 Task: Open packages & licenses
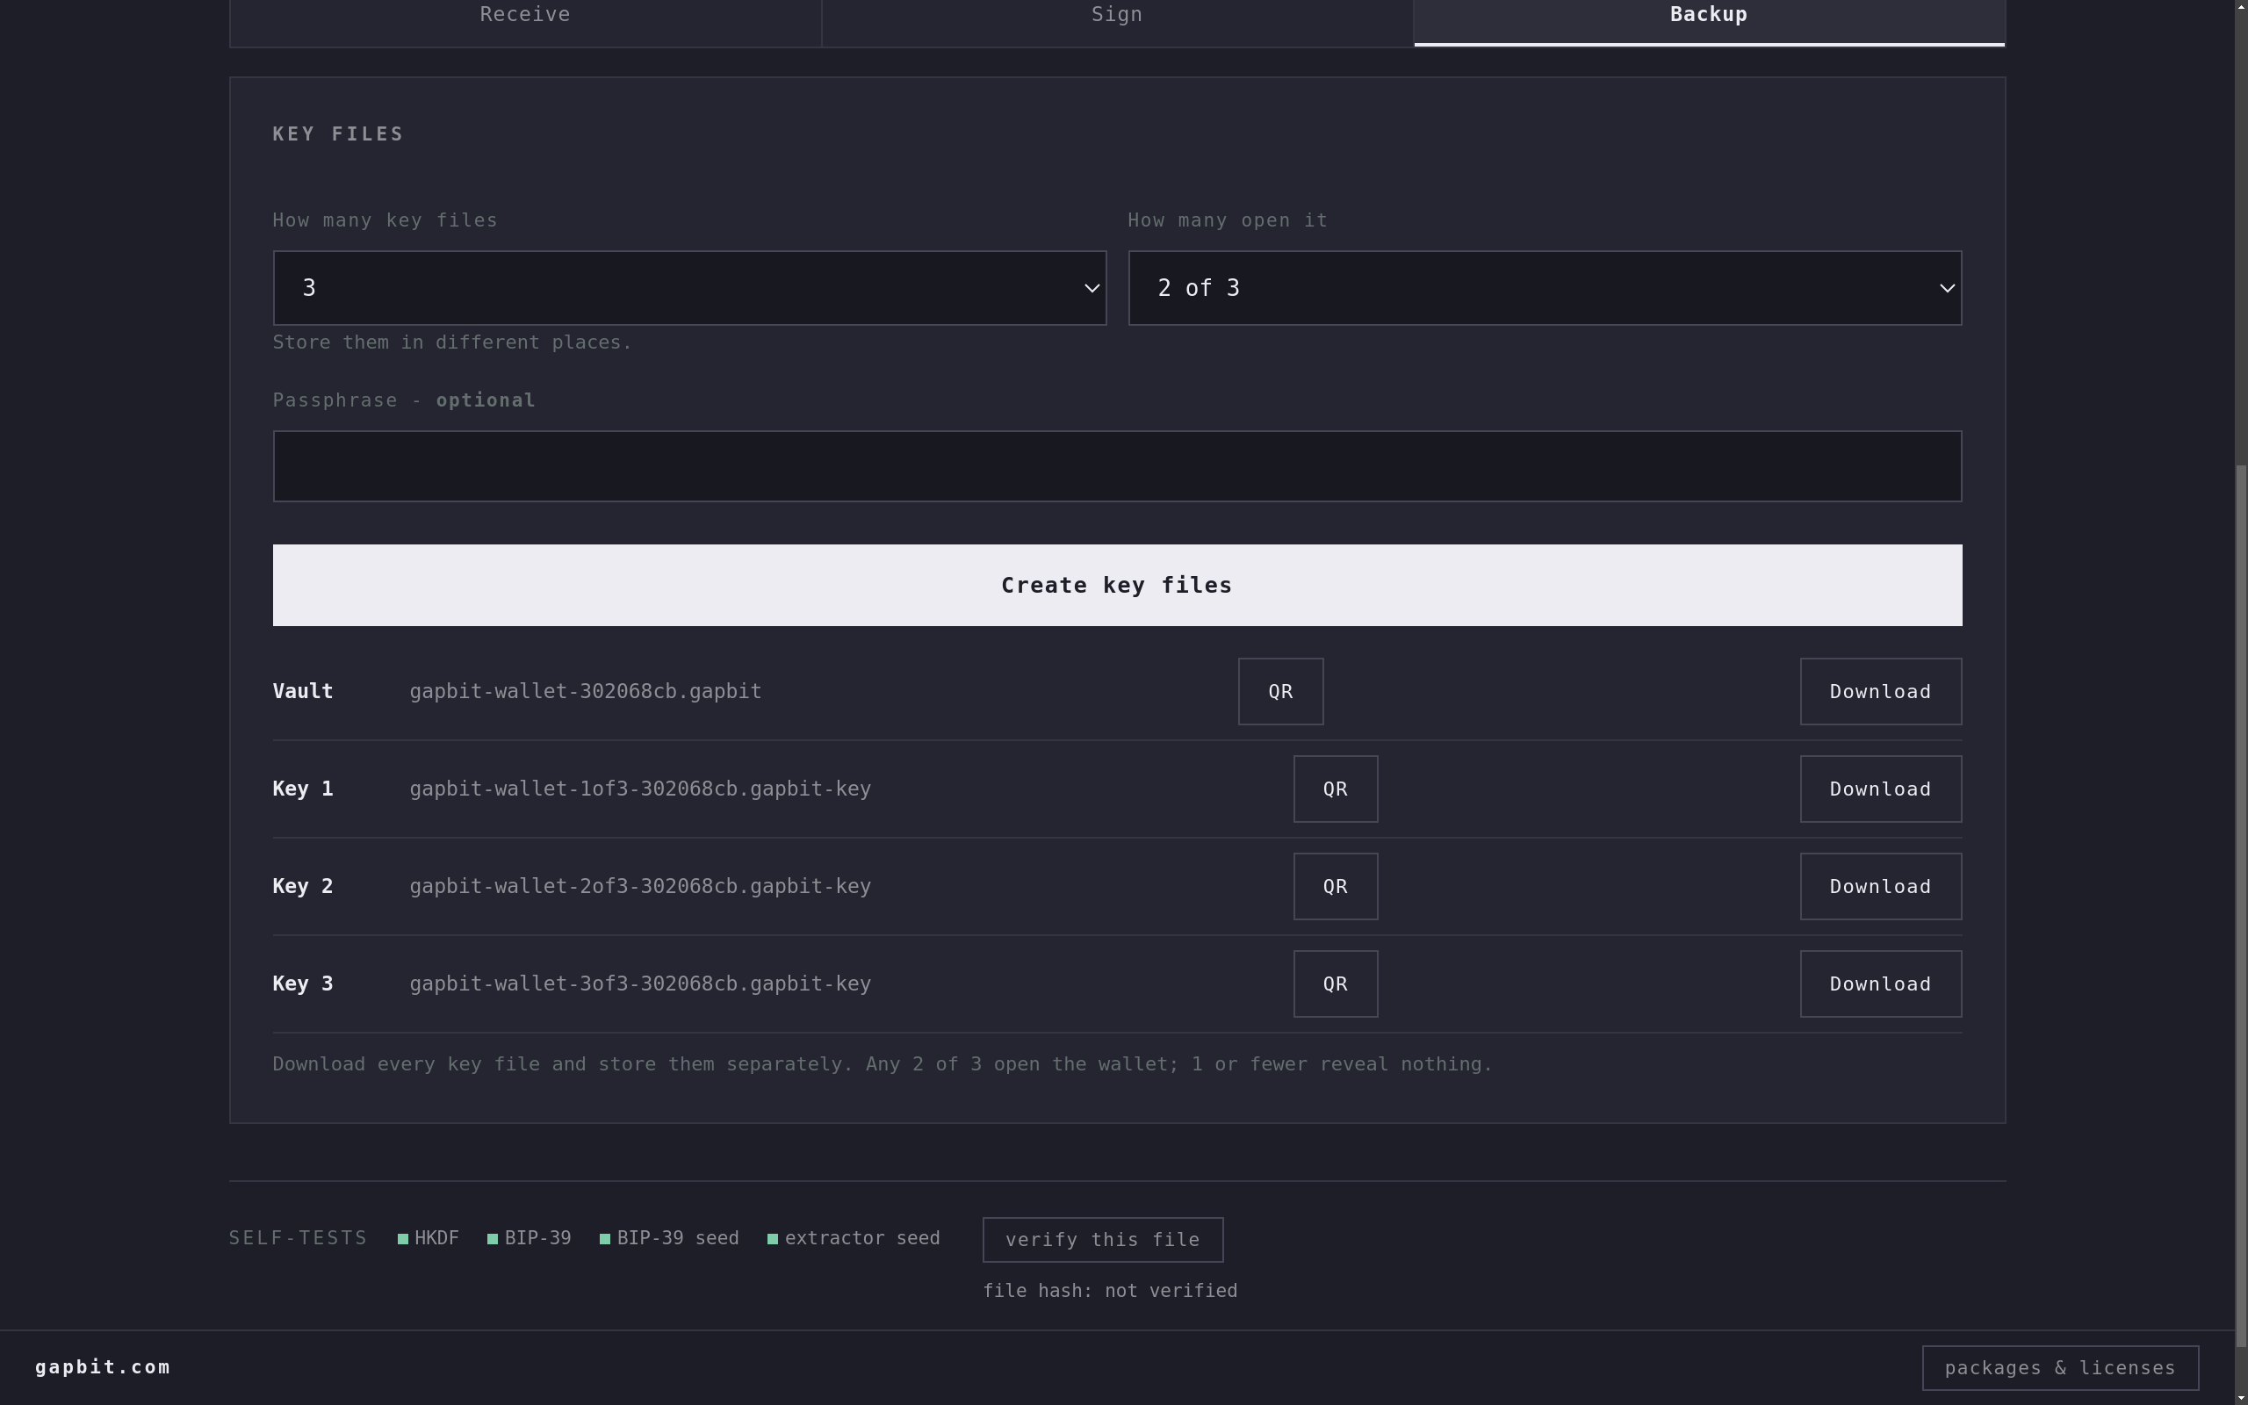pyautogui.click(x=2059, y=1368)
